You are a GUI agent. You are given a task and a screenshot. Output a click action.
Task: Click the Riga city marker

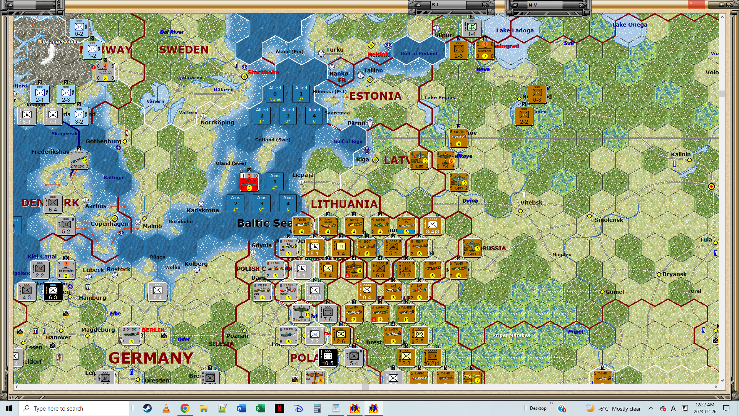[375, 160]
